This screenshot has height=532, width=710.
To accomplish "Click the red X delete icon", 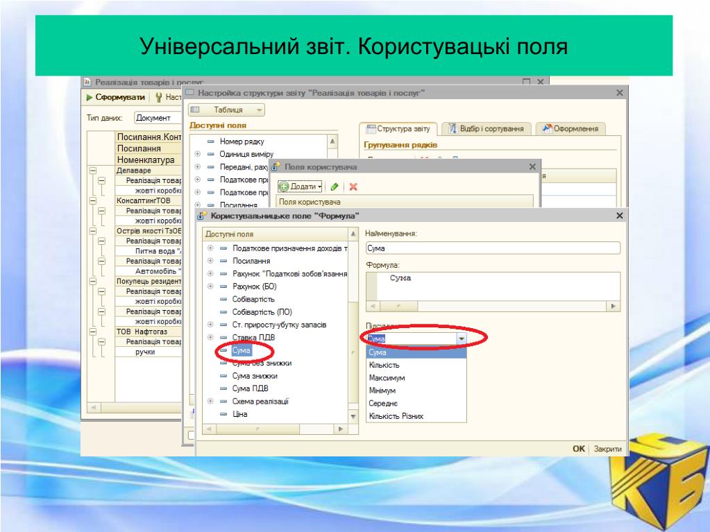I will pos(353,187).
